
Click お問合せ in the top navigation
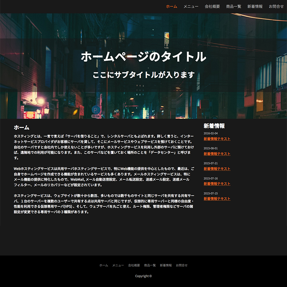click(276, 7)
